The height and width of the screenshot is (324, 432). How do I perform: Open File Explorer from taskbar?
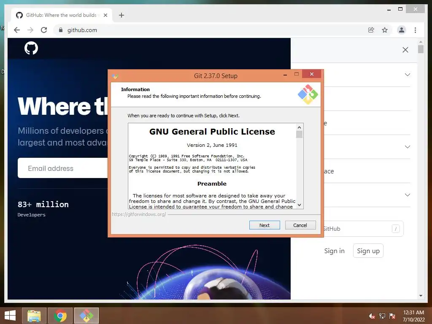(x=34, y=316)
